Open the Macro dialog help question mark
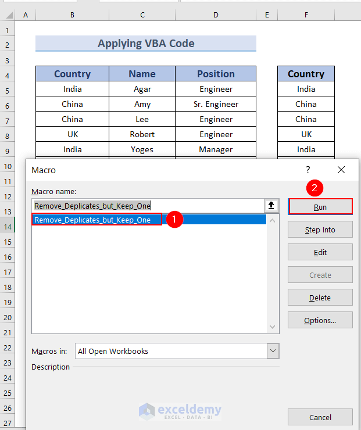This screenshot has height=430, width=361. pos(308,170)
